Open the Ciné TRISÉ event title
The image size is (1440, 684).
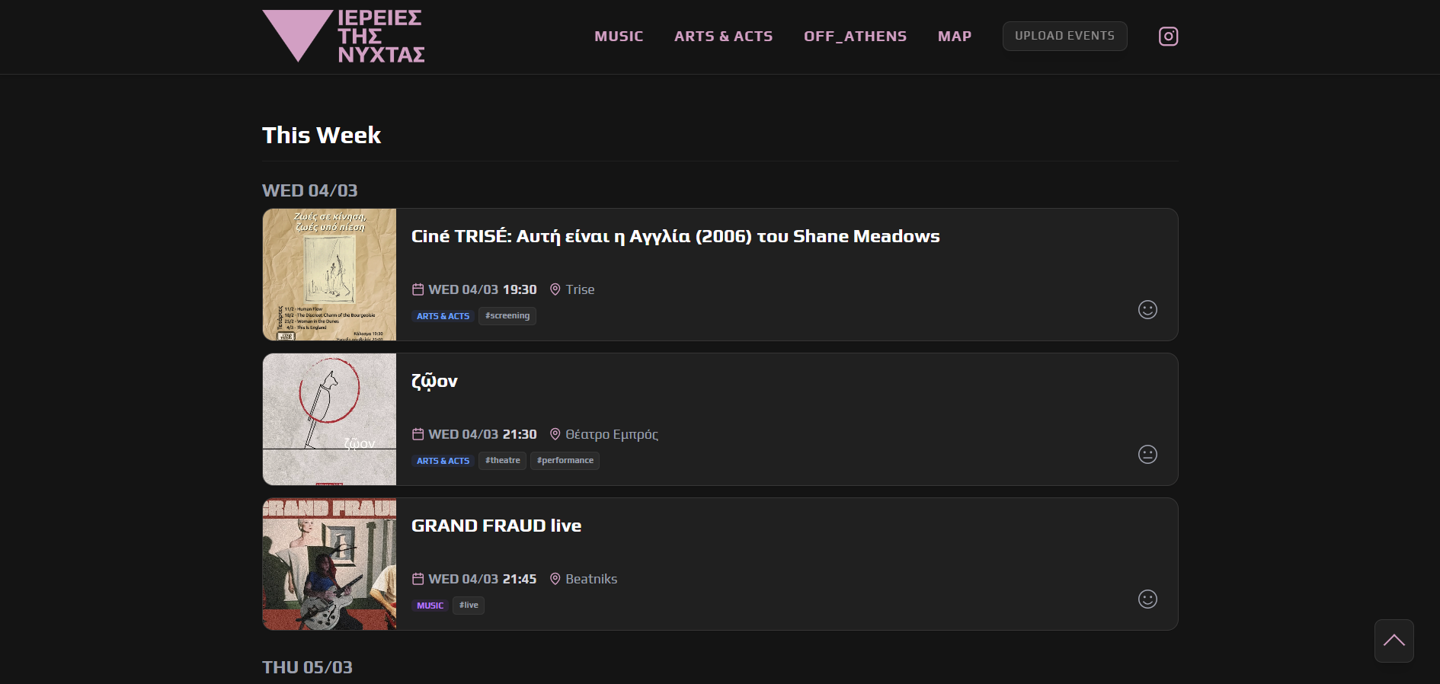point(675,236)
